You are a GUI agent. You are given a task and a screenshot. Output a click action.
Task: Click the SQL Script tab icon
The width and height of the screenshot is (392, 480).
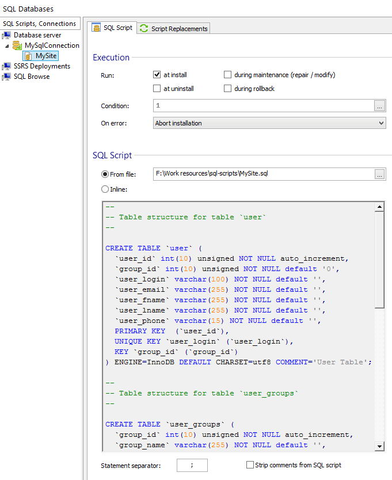coord(97,28)
